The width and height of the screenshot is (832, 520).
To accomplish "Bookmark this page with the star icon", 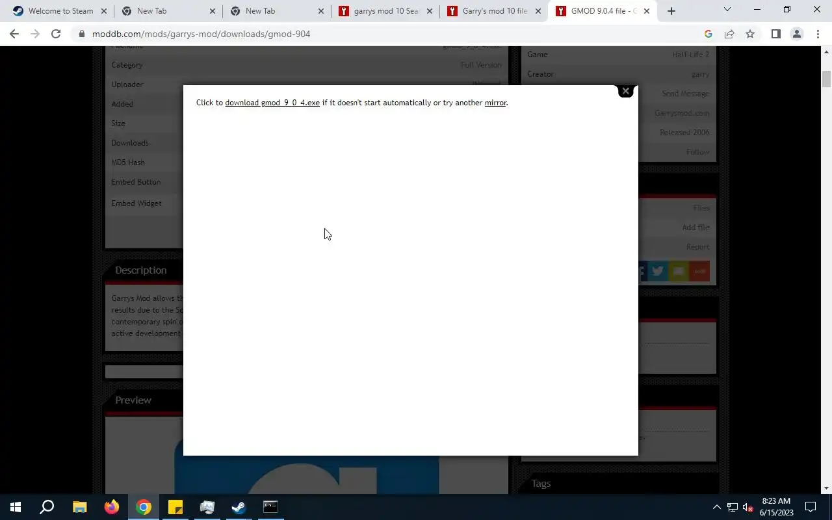I will (750, 34).
